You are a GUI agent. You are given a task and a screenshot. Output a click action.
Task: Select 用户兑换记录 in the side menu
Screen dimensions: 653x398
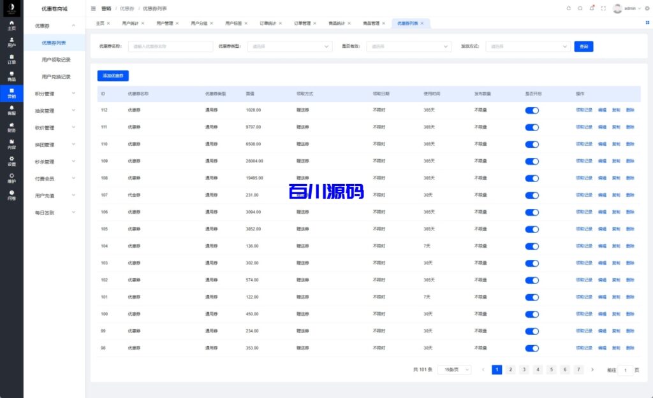(x=56, y=77)
